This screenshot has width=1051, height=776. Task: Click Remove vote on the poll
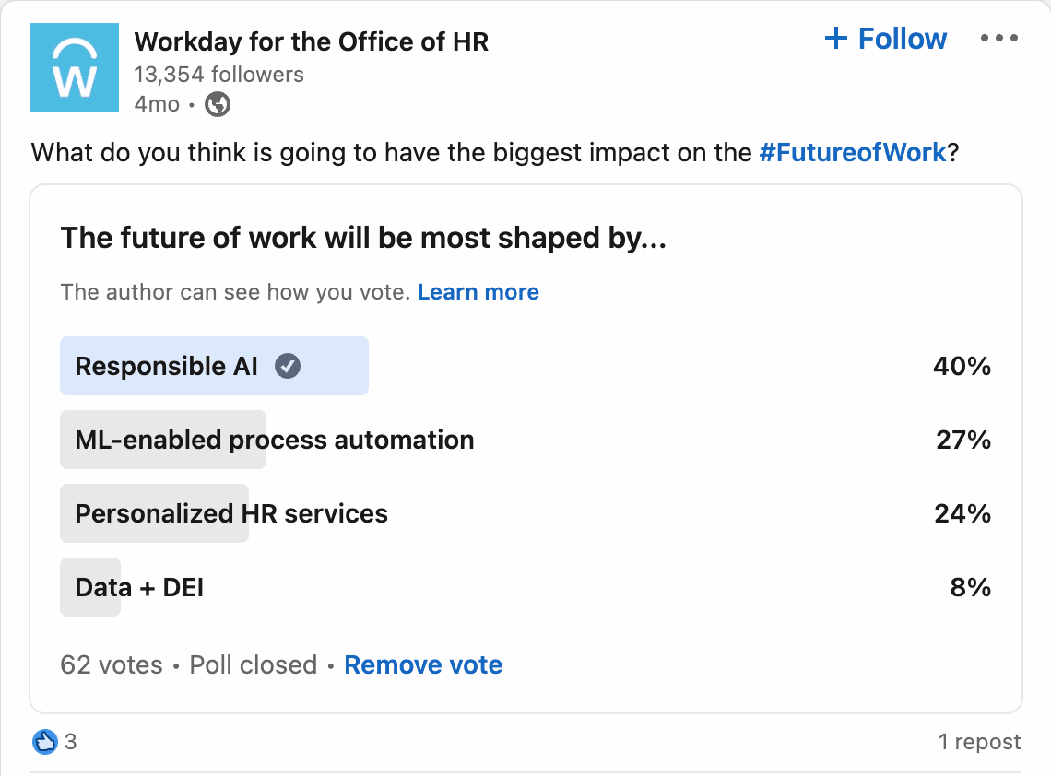tap(423, 665)
